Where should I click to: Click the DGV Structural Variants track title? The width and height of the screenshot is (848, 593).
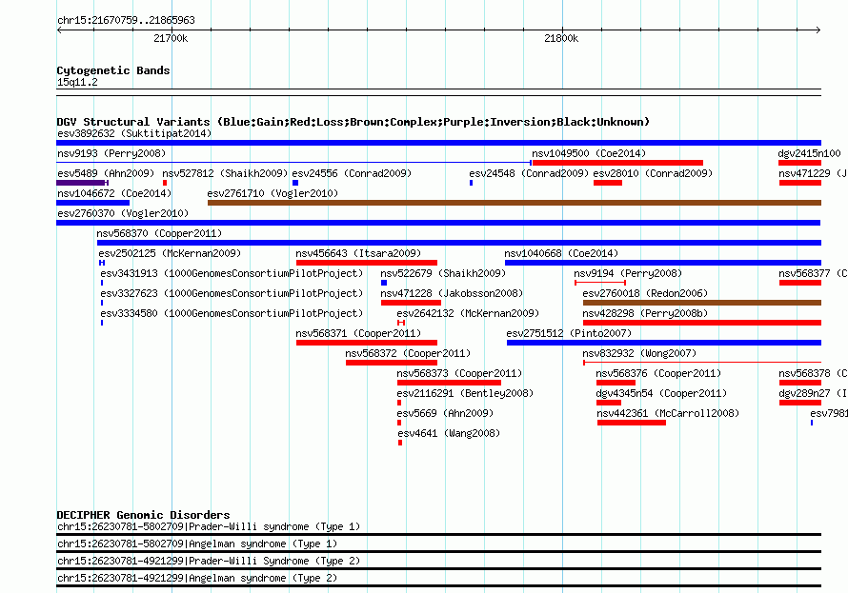click(x=353, y=122)
